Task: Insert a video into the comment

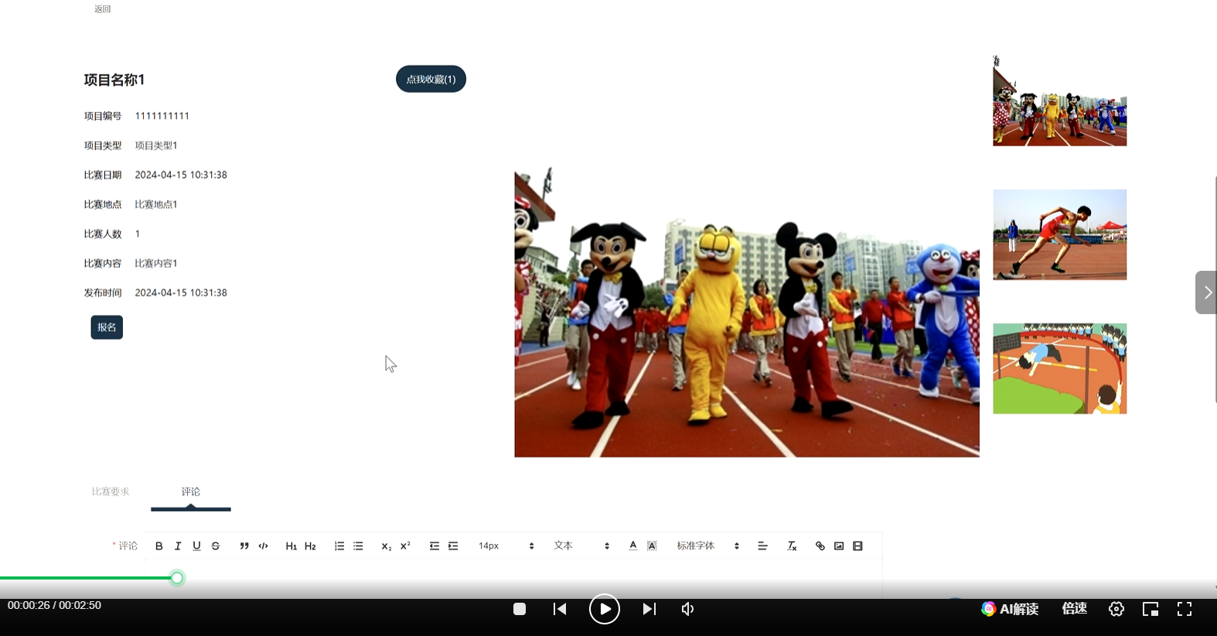Action: 857,546
